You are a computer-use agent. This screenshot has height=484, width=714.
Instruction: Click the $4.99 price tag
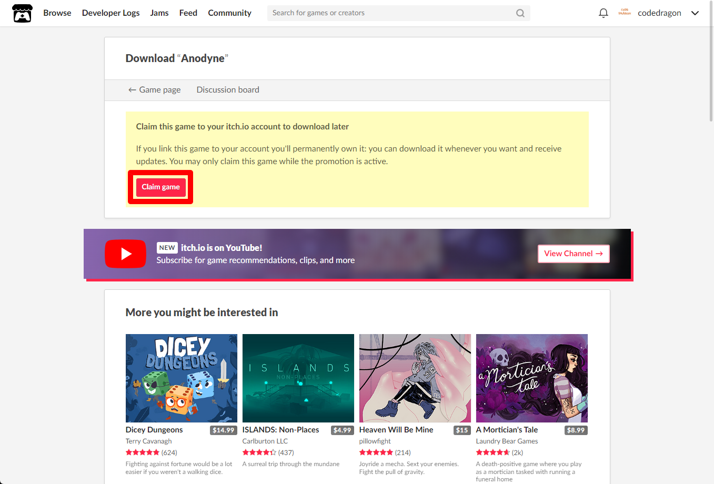tap(342, 430)
